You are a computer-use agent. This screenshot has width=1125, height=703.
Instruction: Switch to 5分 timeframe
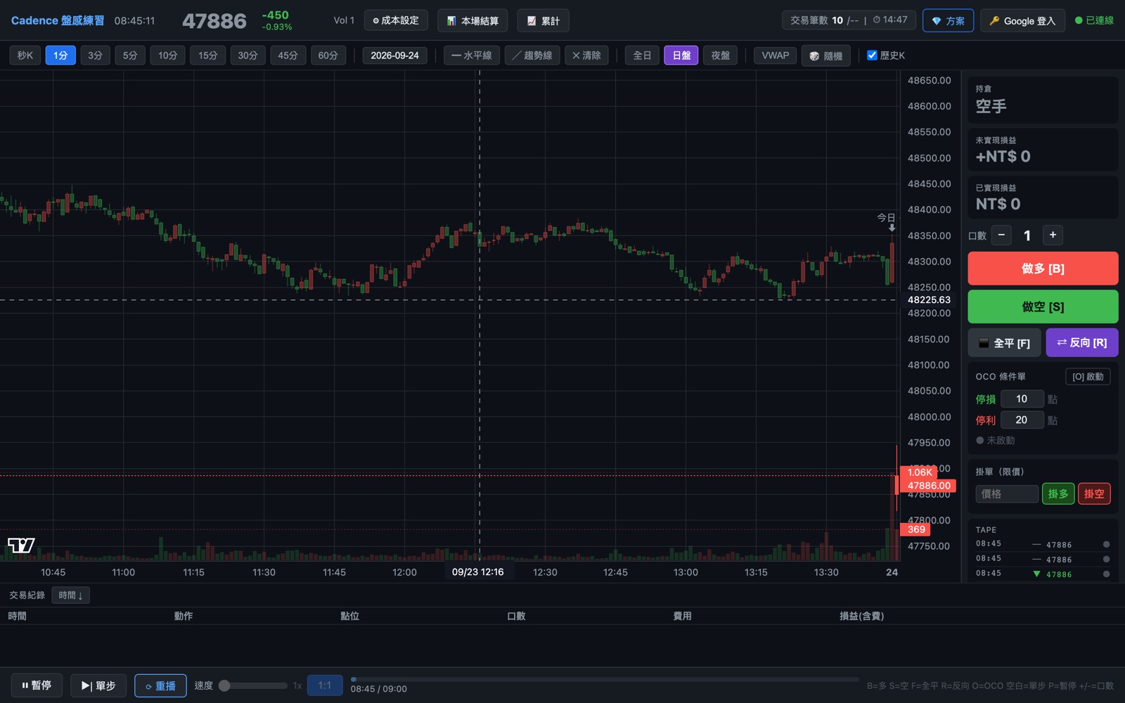(130, 56)
